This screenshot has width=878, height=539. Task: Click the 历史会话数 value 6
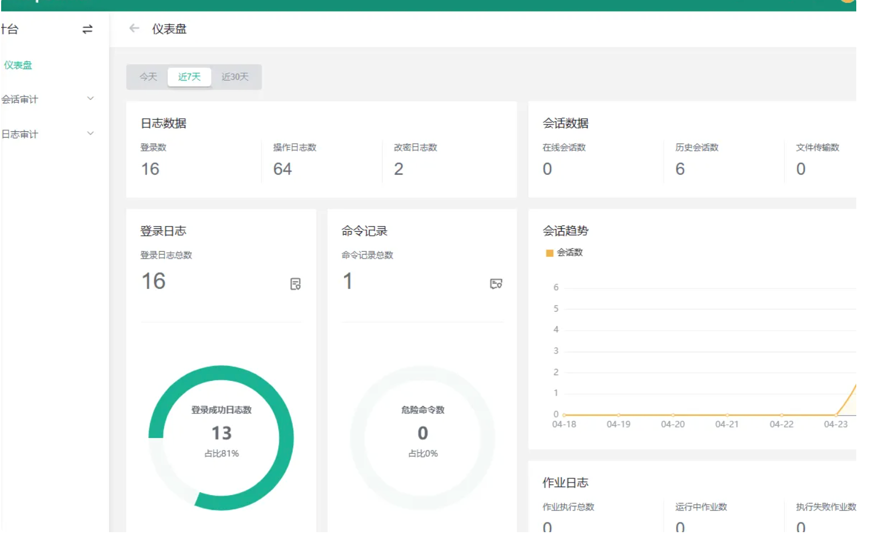[680, 169]
